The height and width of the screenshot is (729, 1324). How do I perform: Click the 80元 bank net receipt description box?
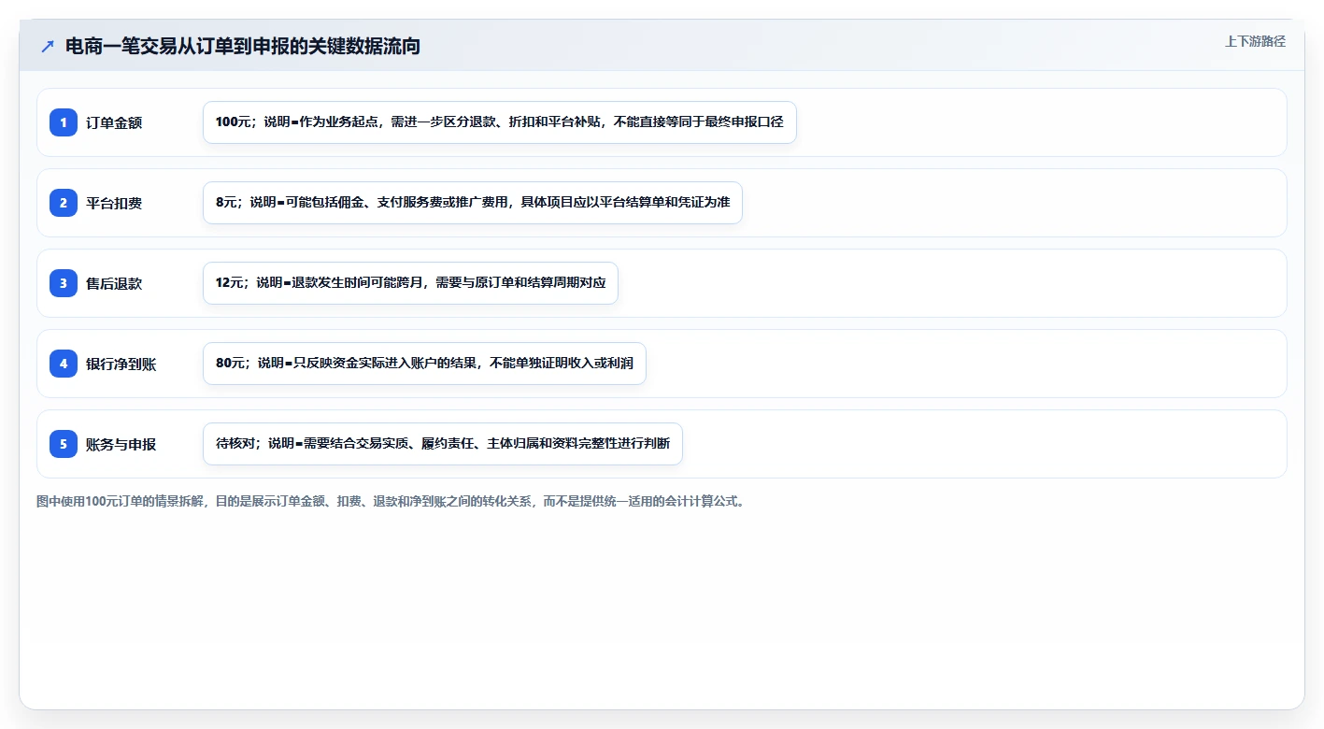(424, 364)
